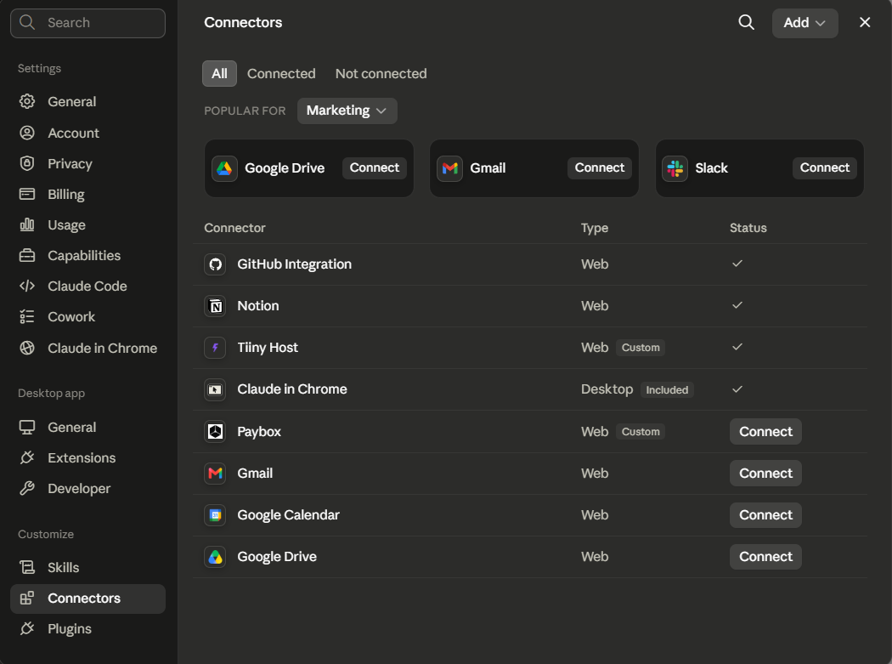This screenshot has height=664, width=892.
Task: Select Connectors in the sidebar
Action: click(x=88, y=599)
